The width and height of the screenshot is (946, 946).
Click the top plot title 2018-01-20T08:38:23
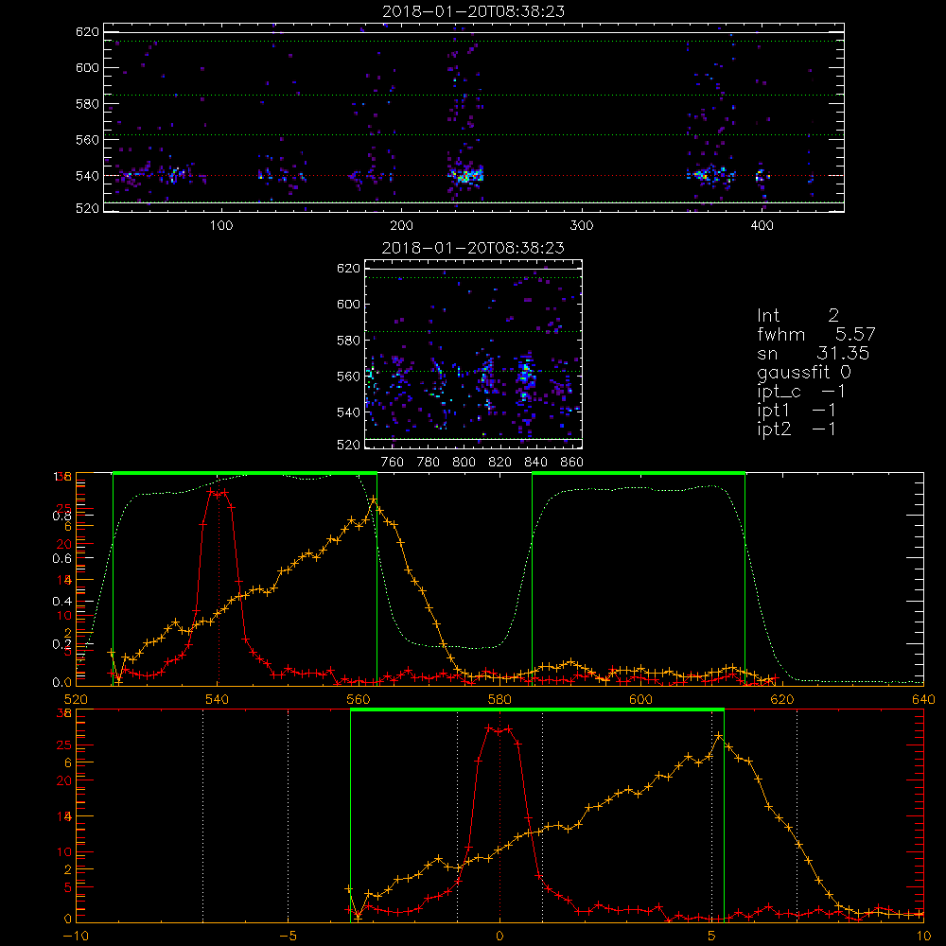click(474, 11)
